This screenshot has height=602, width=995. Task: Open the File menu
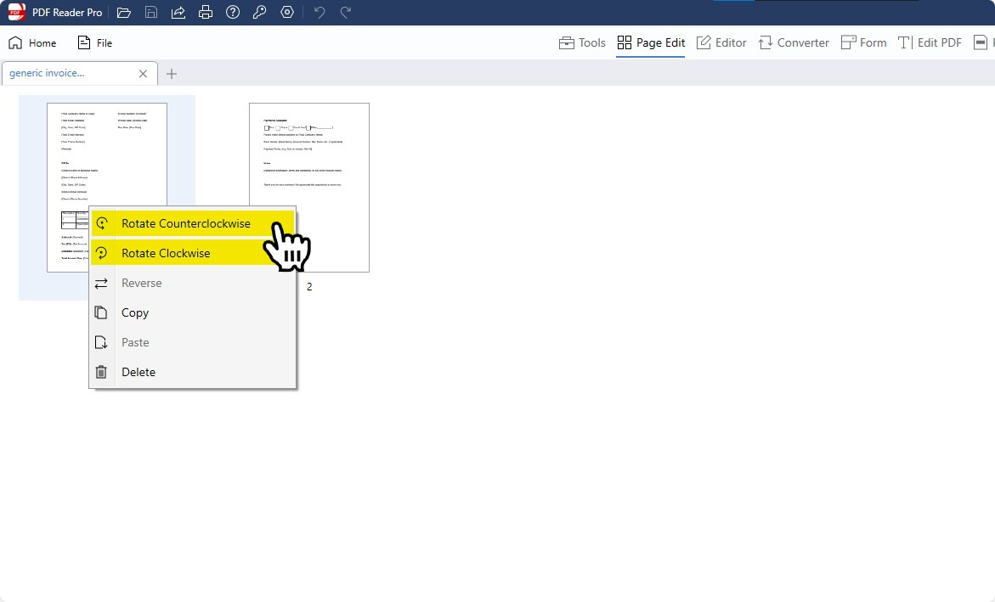(94, 42)
